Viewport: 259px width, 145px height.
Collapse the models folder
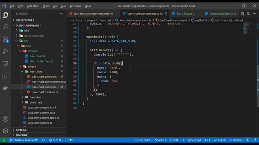click(x=39, y=51)
